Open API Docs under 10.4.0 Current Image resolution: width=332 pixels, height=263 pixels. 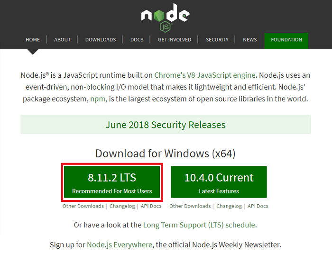coord(258,206)
